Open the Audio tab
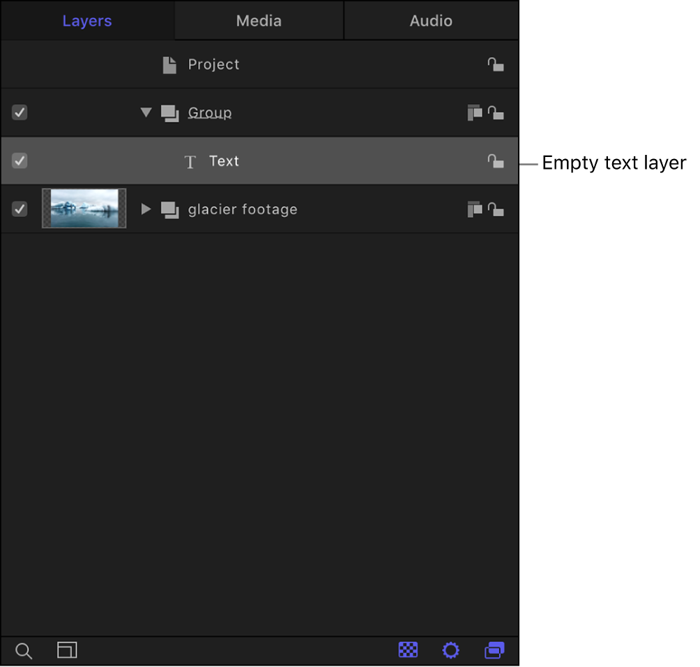700x667 pixels. pyautogui.click(x=430, y=20)
